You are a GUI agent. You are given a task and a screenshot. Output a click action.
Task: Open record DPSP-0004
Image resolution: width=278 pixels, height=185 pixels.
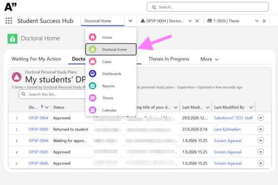tap(38, 118)
